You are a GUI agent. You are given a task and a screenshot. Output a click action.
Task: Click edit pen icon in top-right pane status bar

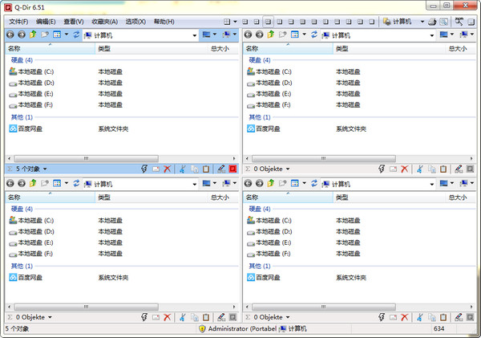click(x=459, y=169)
